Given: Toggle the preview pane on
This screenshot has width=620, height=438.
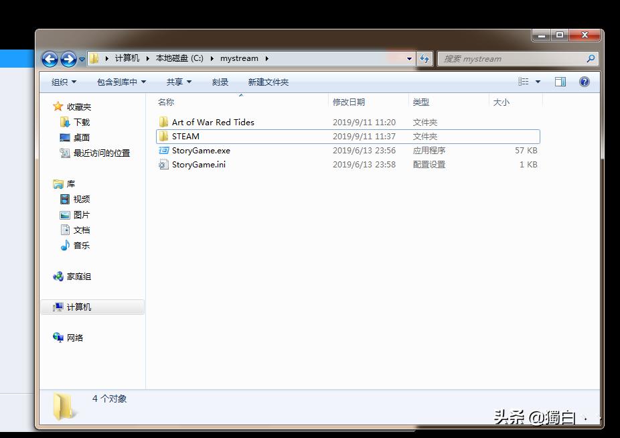Looking at the screenshot, I should coord(560,81).
